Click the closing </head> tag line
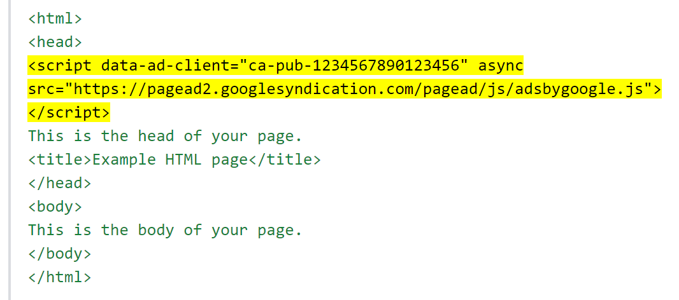Screen dimensions: 679x300 point(60,183)
